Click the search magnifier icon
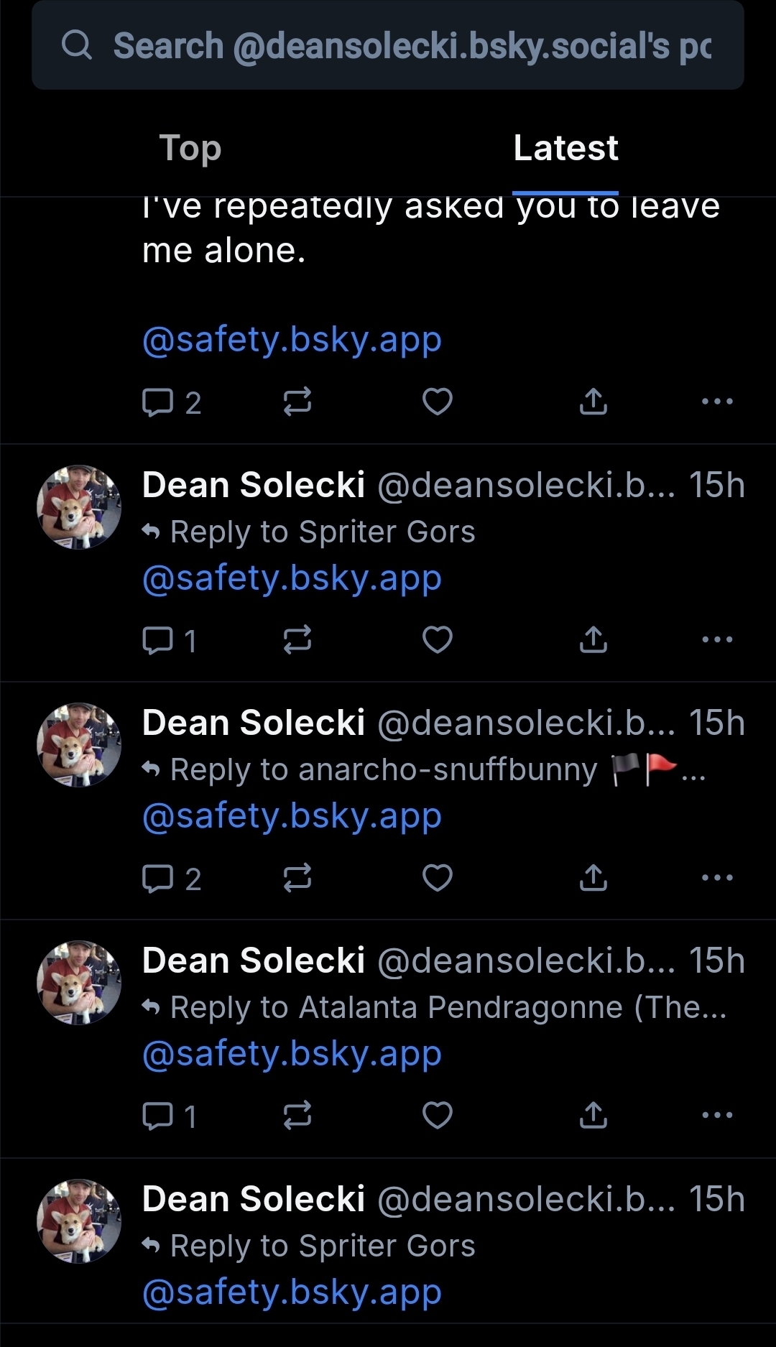The image size is (776, 1347). pyautogui.click(x=77, y=45)
